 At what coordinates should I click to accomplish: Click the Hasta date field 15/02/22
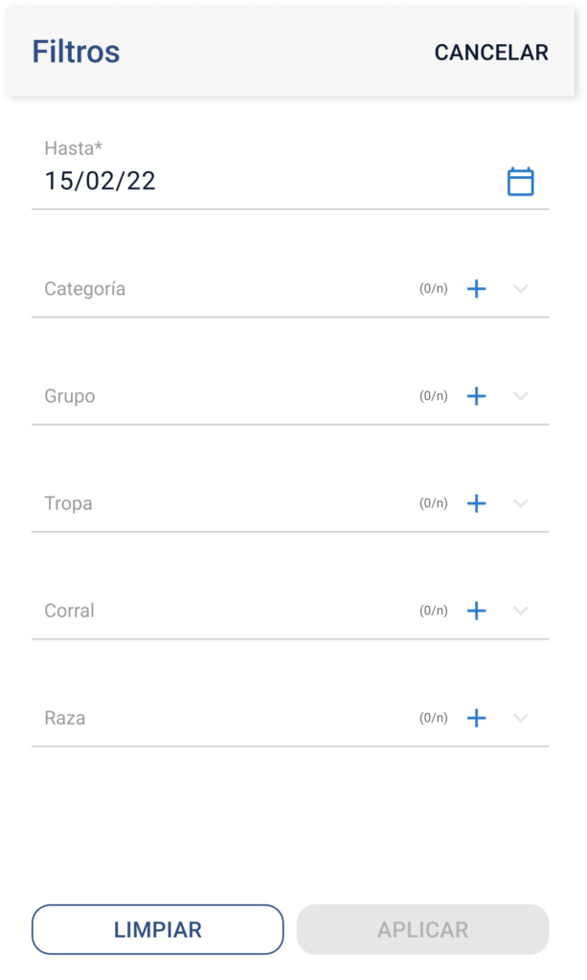101,182
